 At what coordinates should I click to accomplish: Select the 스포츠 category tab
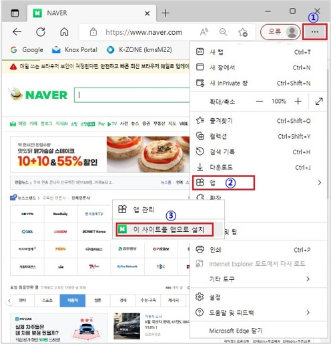coord(47,301)
